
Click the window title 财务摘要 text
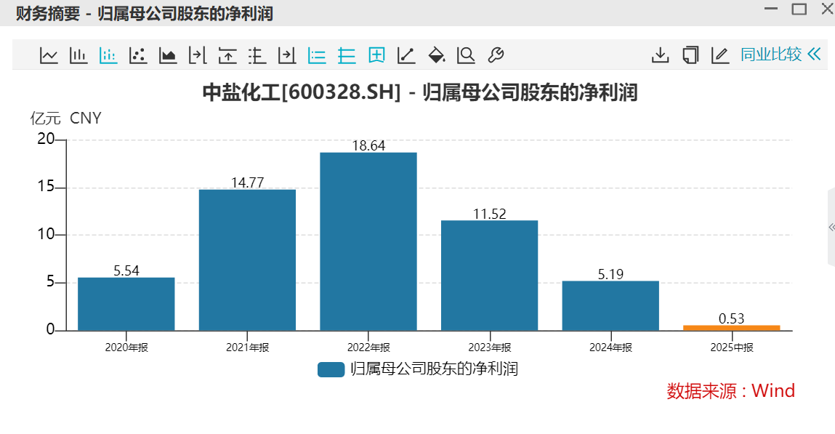pos(48,13)
